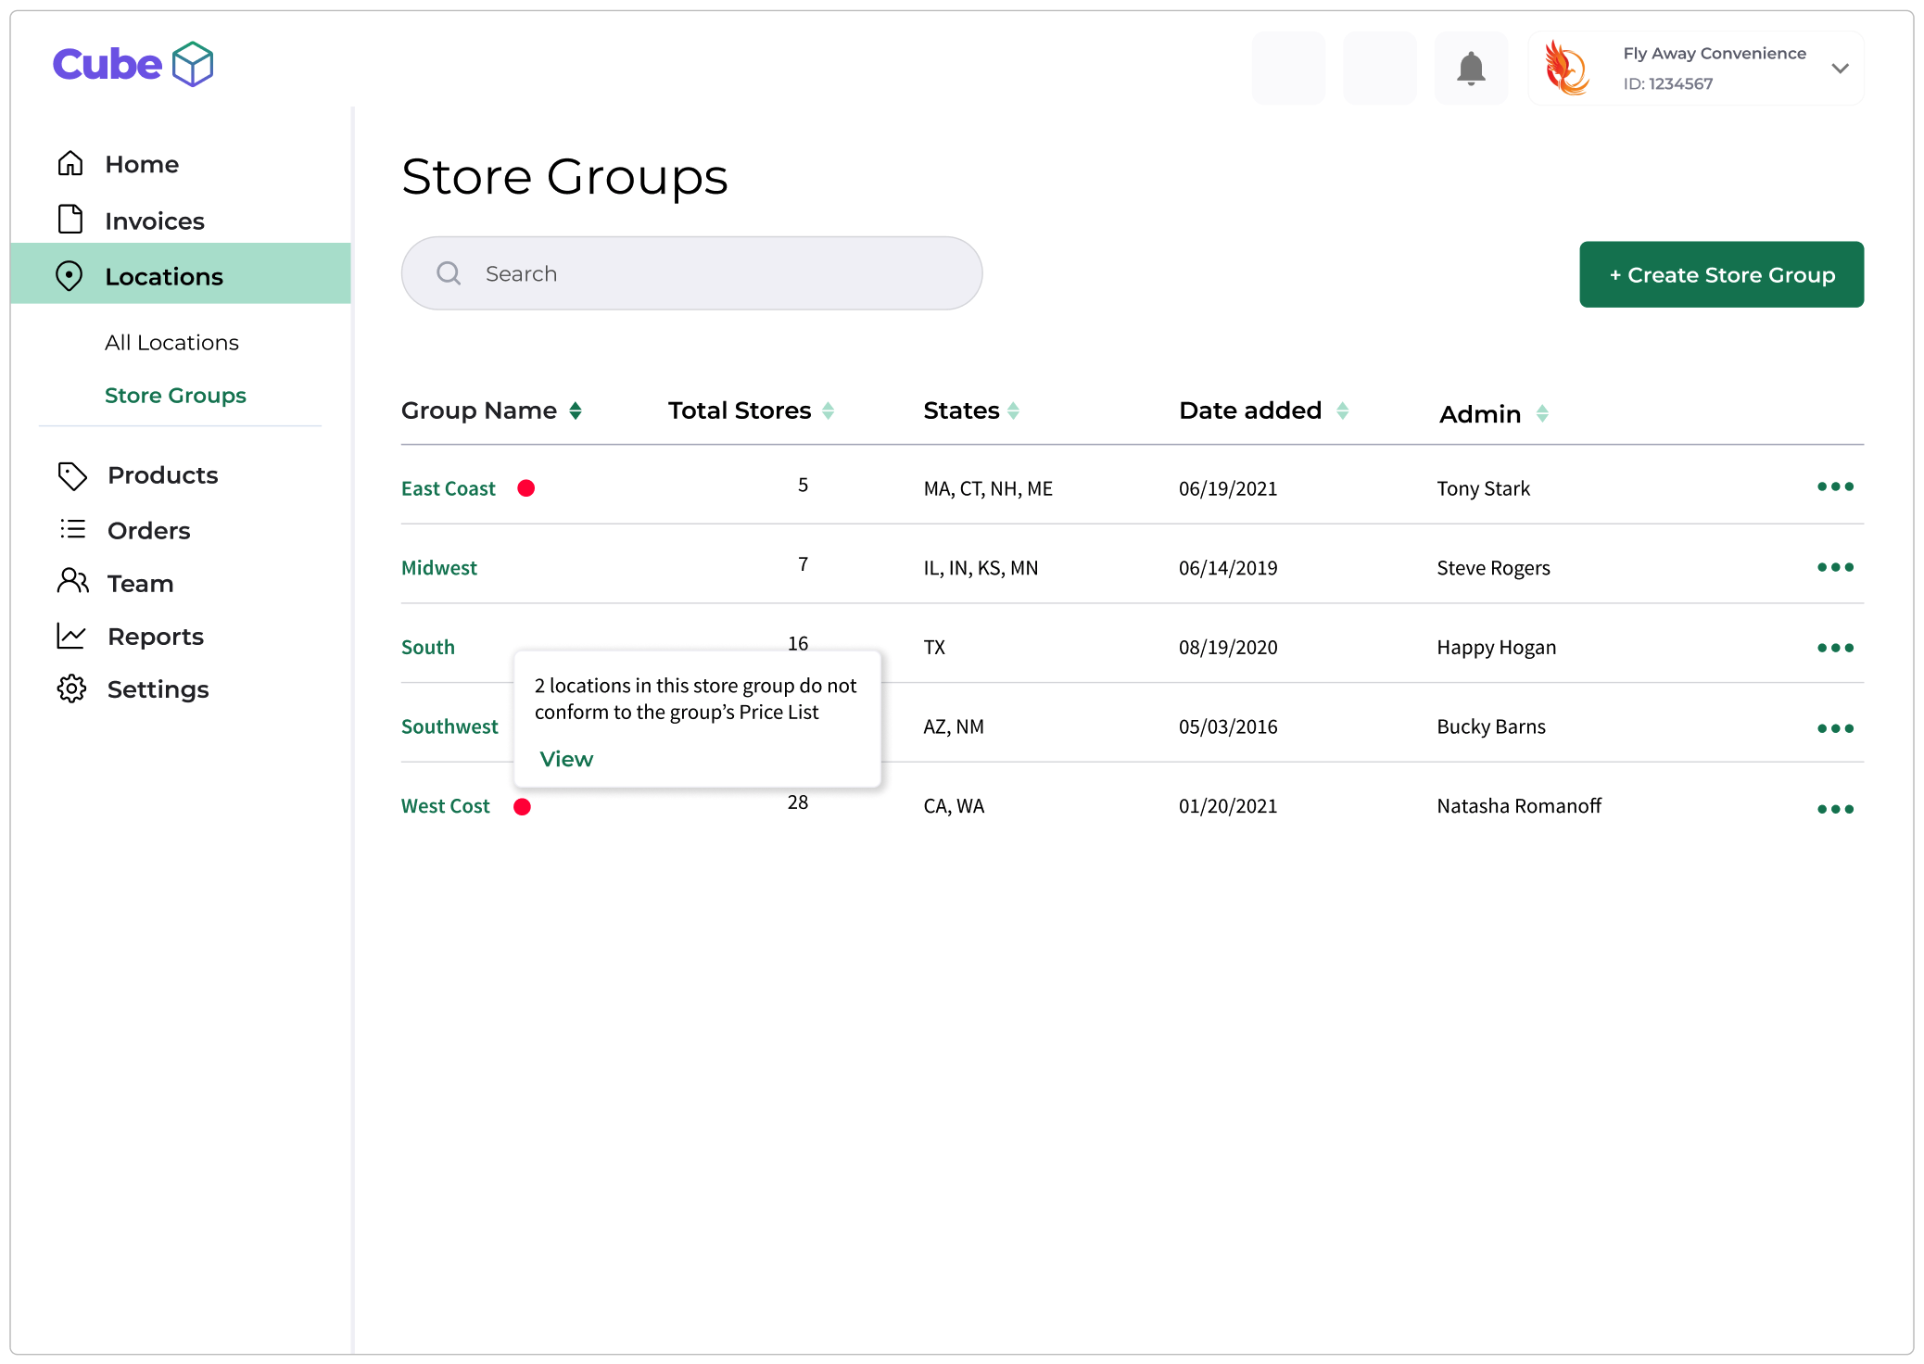
Task: Click blank header button beside the bell
Action: [1380, 69]
